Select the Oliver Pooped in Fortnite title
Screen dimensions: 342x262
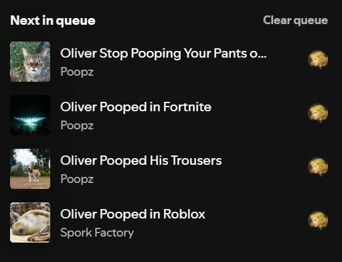tap(136, 107)
